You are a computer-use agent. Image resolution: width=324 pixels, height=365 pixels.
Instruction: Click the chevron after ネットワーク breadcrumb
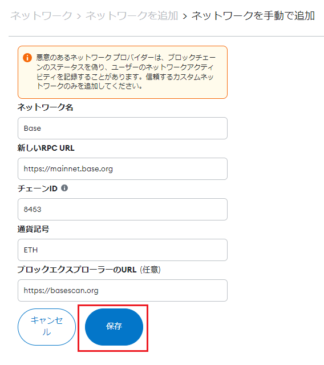click(79, 17)
